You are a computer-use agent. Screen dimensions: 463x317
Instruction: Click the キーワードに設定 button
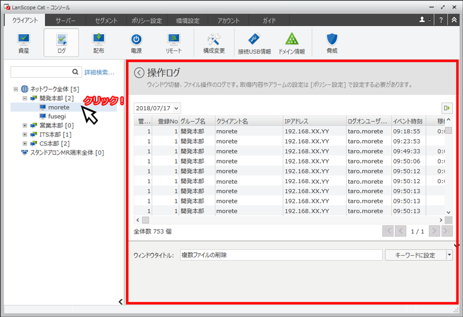click(415, 255)
